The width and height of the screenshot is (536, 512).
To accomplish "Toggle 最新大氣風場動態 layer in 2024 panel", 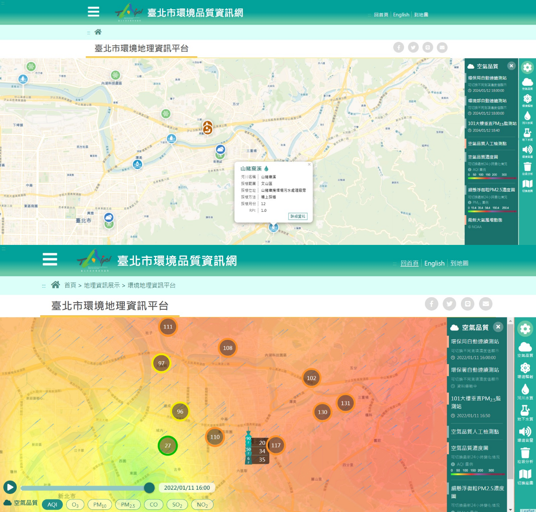I will coord(485,220).
